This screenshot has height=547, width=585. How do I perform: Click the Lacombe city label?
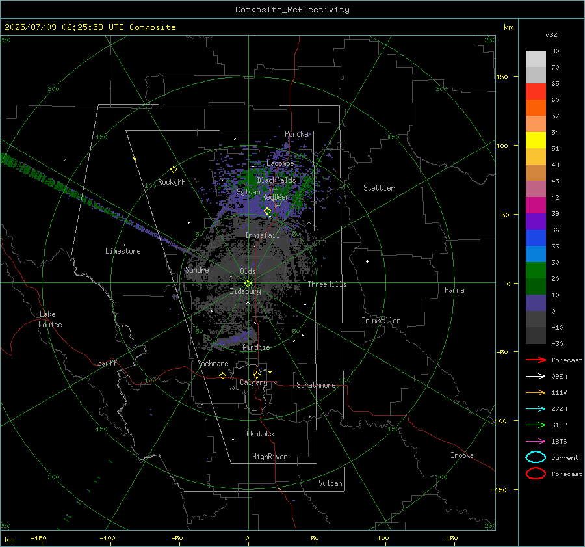pos(280,163)
